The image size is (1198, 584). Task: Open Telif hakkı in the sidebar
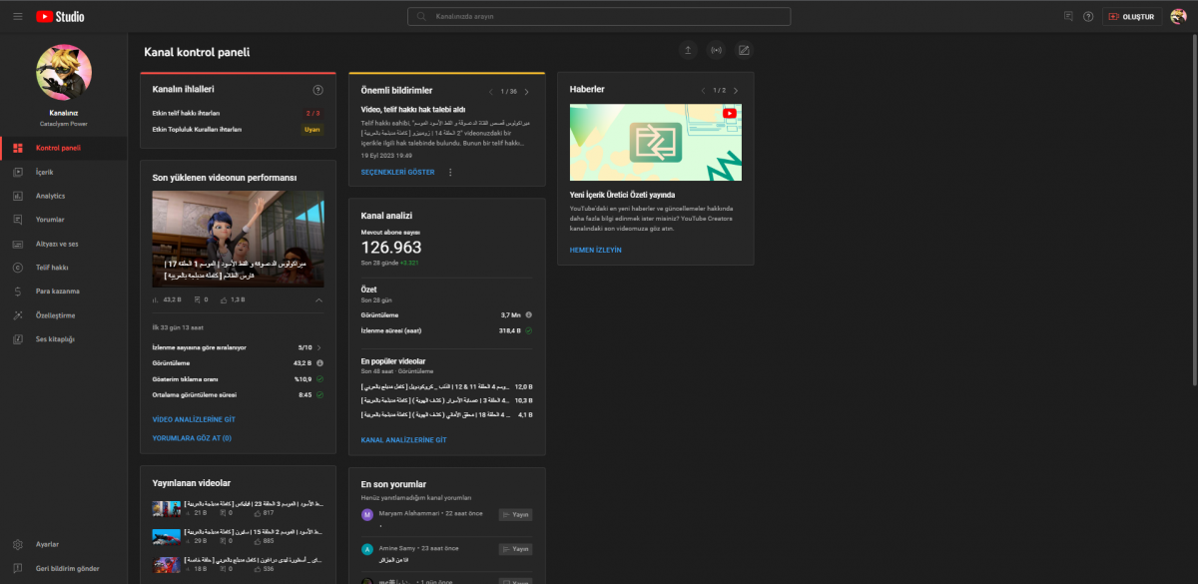click(64, 268)
